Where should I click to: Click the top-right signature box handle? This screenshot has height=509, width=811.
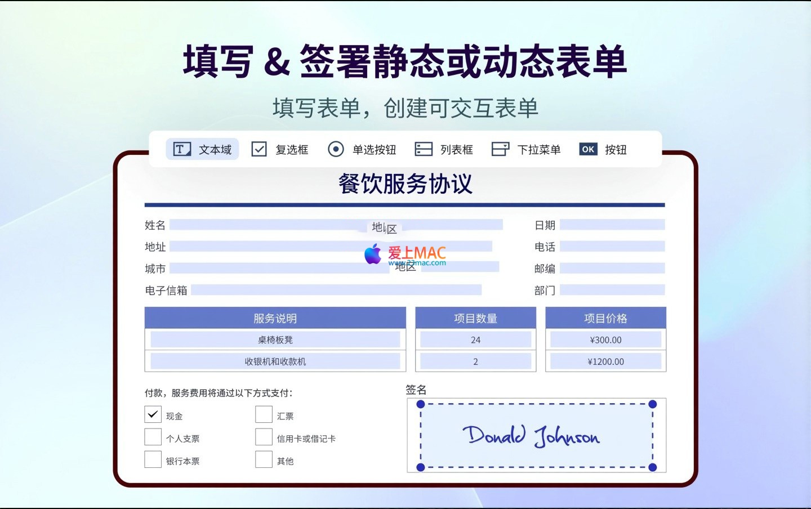pyautogui.click(x=653, y=404)
